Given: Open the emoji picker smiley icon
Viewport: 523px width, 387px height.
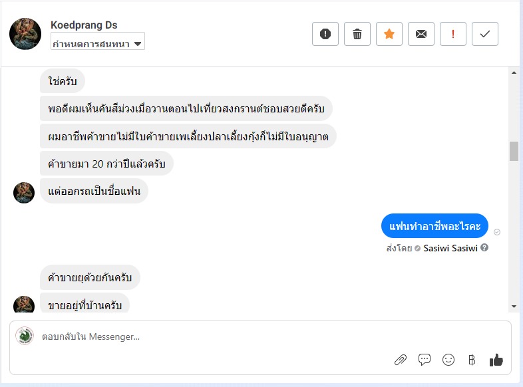Looking at the screenshot, I should coord(448,360).
